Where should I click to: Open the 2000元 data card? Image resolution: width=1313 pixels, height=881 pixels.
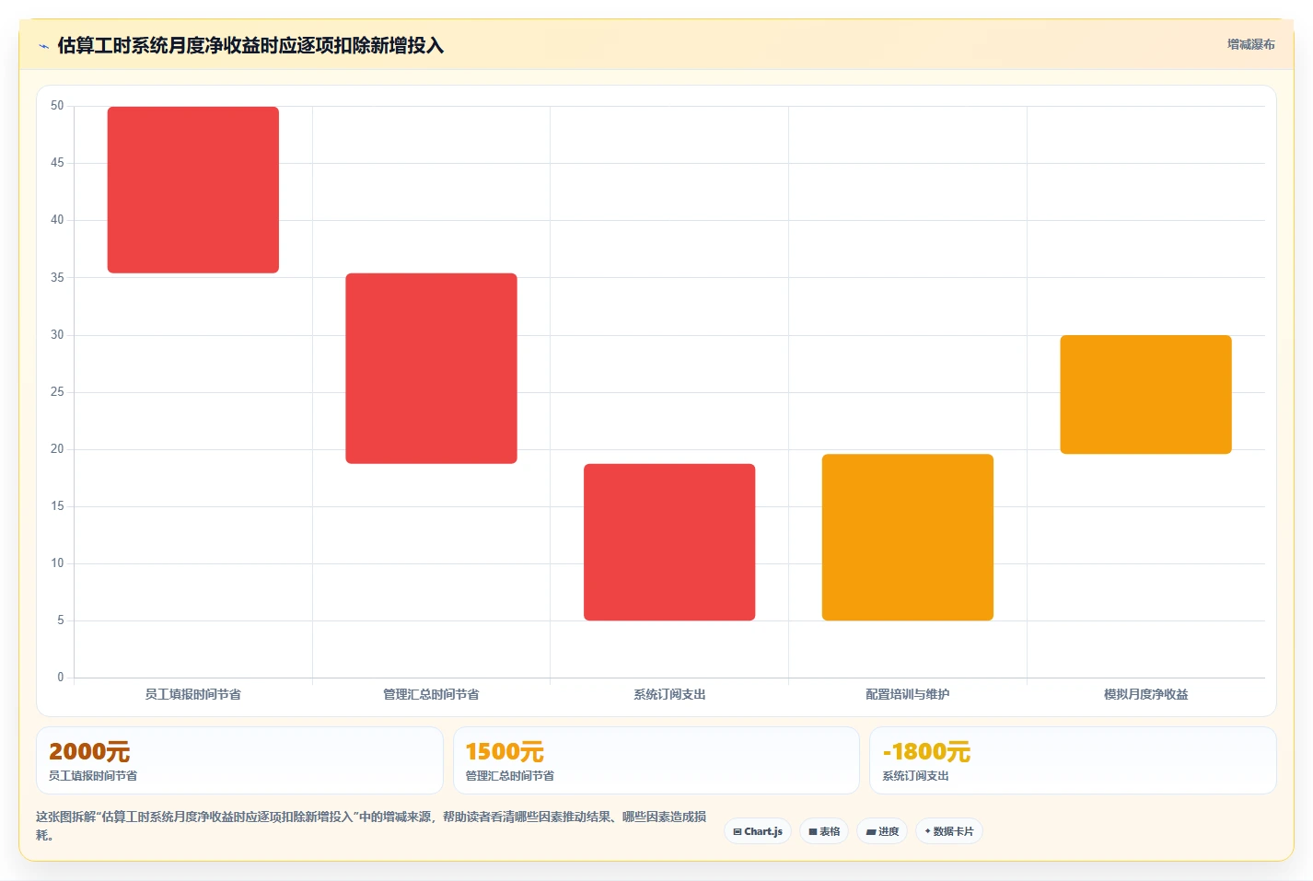[239, 760]
